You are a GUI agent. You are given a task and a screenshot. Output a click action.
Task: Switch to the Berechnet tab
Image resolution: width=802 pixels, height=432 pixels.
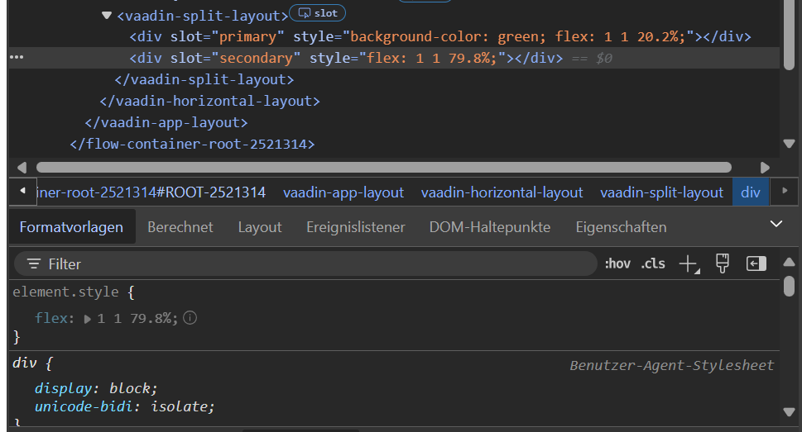point(180,227)
